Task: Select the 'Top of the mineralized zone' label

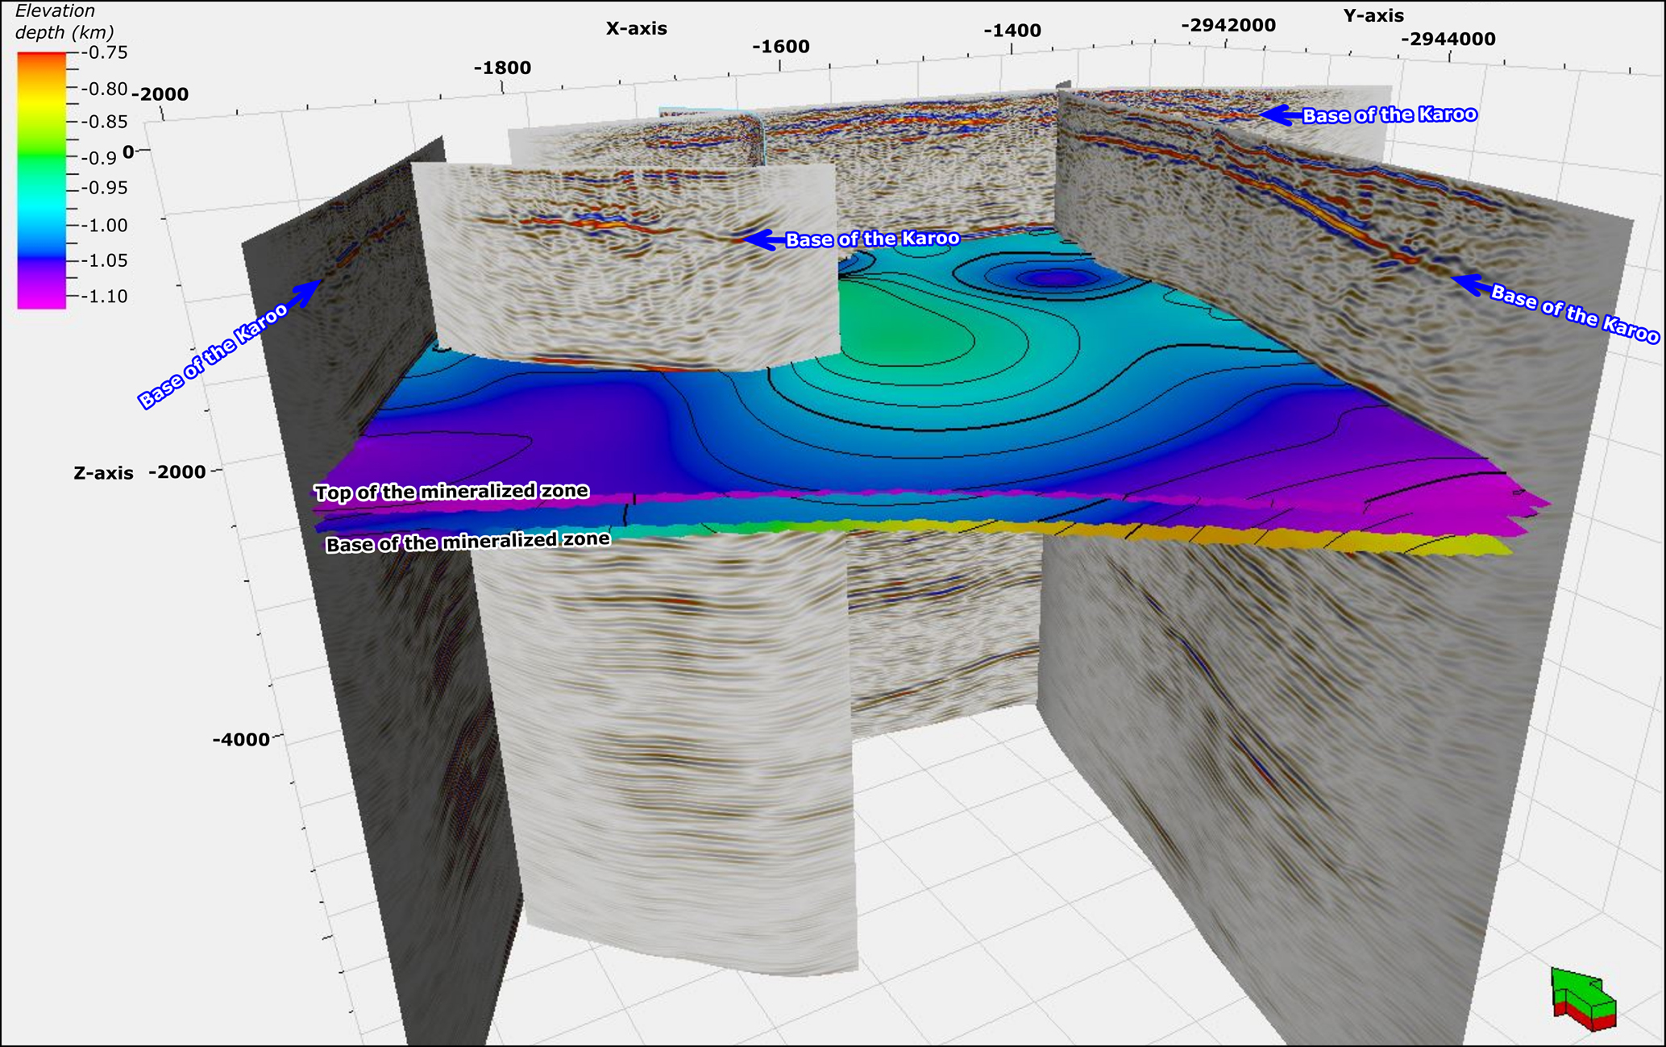Action: point(451,491)
